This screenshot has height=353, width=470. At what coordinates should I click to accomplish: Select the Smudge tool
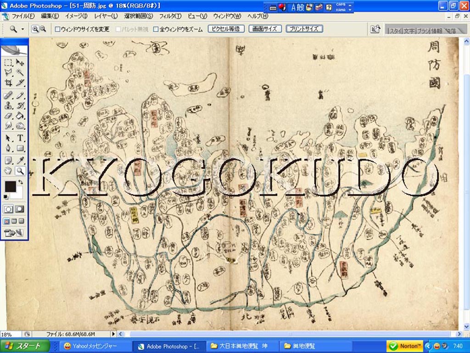[x=8, y=125]
